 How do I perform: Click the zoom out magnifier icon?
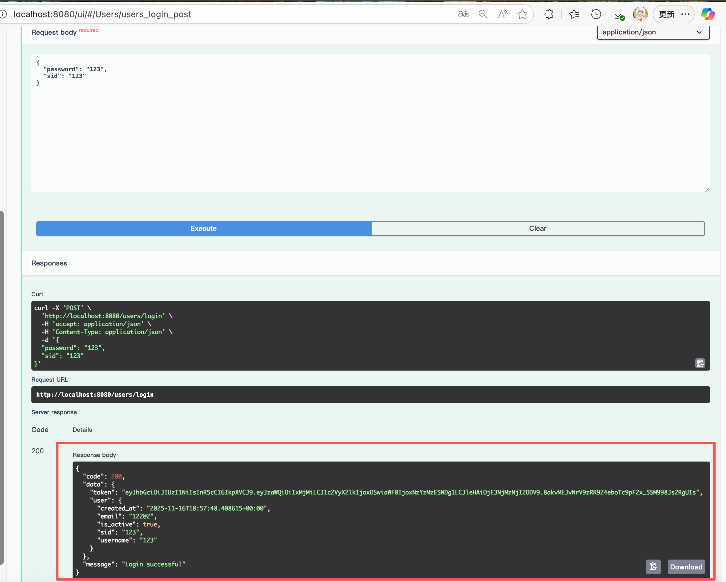(x=483, y=14)
